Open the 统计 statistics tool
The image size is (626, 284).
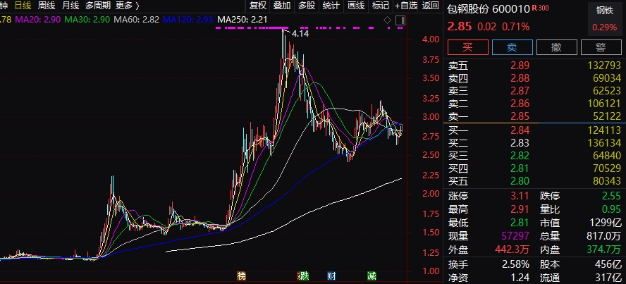[331, 6]
